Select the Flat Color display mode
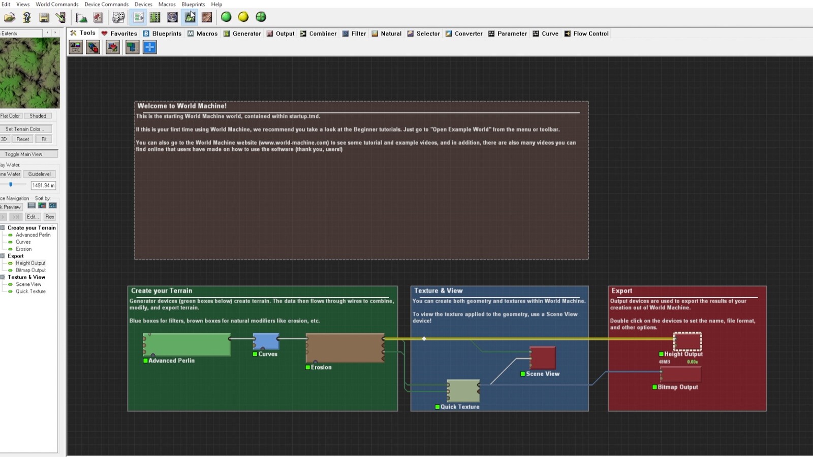The width and height of the screenshot is (813, 457). tap(10, 116)
